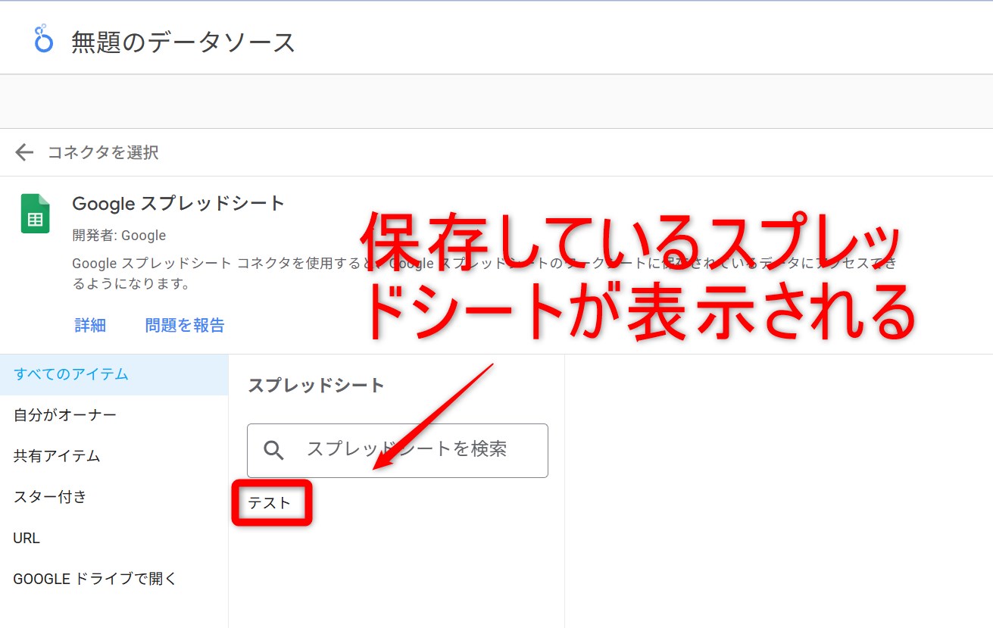
Task: Click the search magnifier icon
Action: click(273, 451)
